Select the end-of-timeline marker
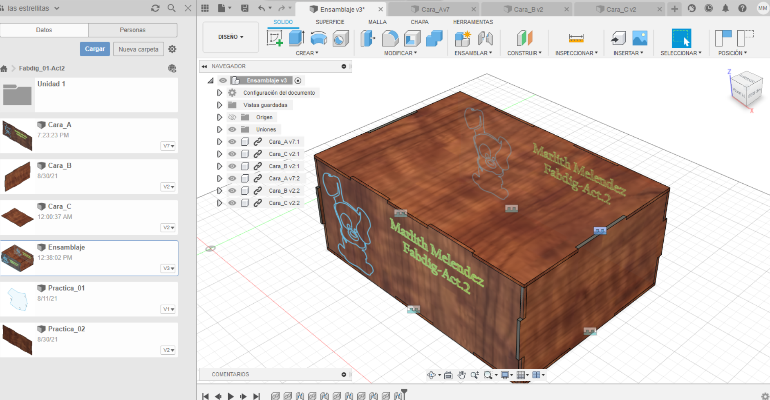Viewport: 770px width, 400px height. pyautogui.click(x=404, y=393)
